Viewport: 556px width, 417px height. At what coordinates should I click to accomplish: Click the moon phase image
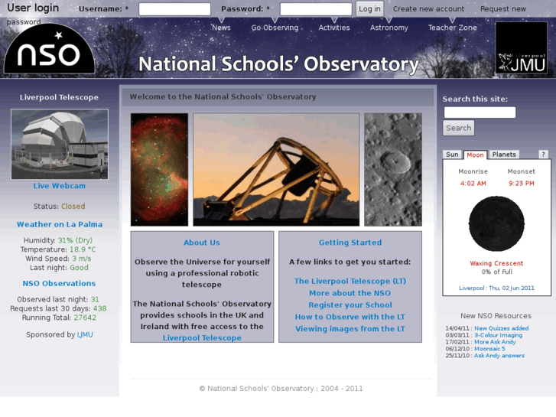click(x=496, y=224)
